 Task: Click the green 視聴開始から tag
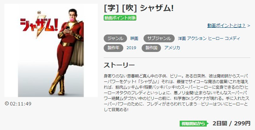point(194,124)
